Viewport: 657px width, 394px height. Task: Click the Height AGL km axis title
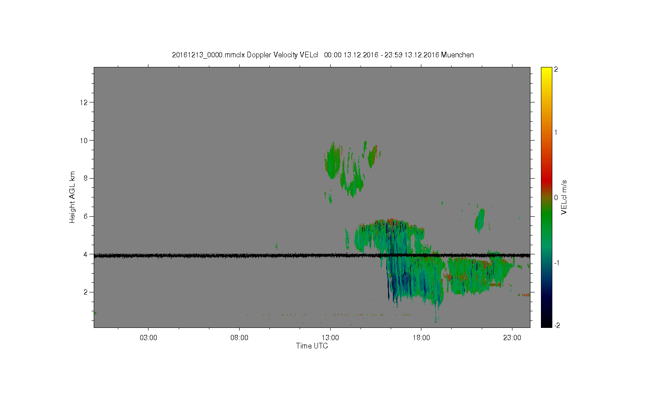coord(72,197)
